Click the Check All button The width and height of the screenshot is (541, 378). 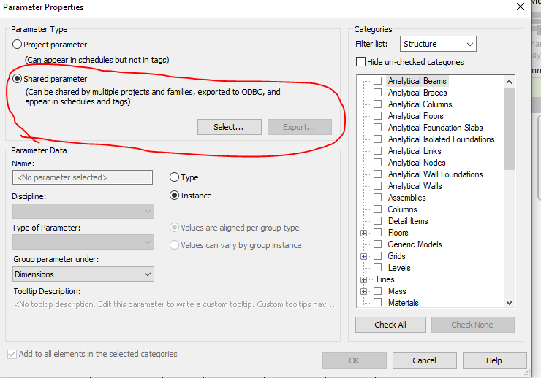pos(390,325)
